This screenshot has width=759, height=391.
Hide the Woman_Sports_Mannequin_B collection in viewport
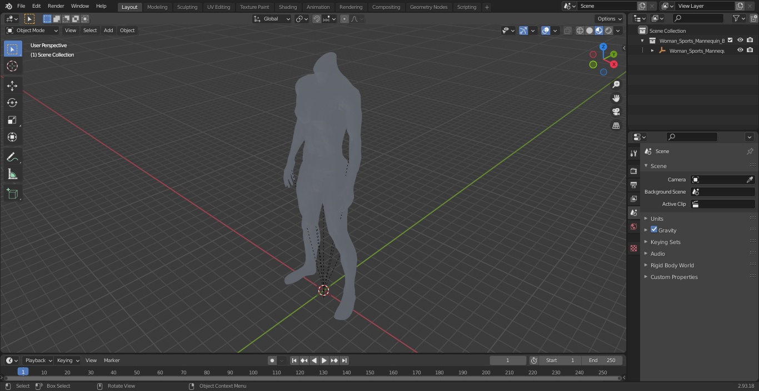pyautogui.click(x=740, y=40)
